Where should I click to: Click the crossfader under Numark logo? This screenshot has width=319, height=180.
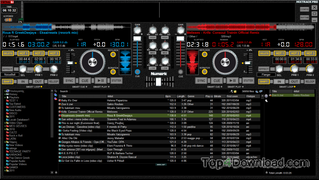coord(158,82)
